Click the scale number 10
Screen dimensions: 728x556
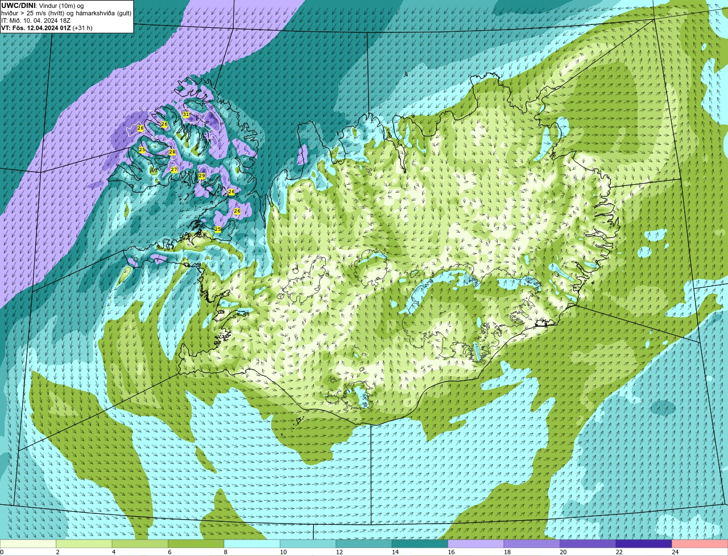283,552
